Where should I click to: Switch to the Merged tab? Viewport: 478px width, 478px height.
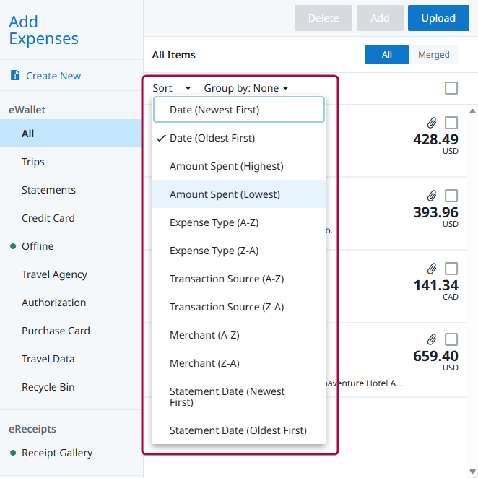tap(433, 55)
